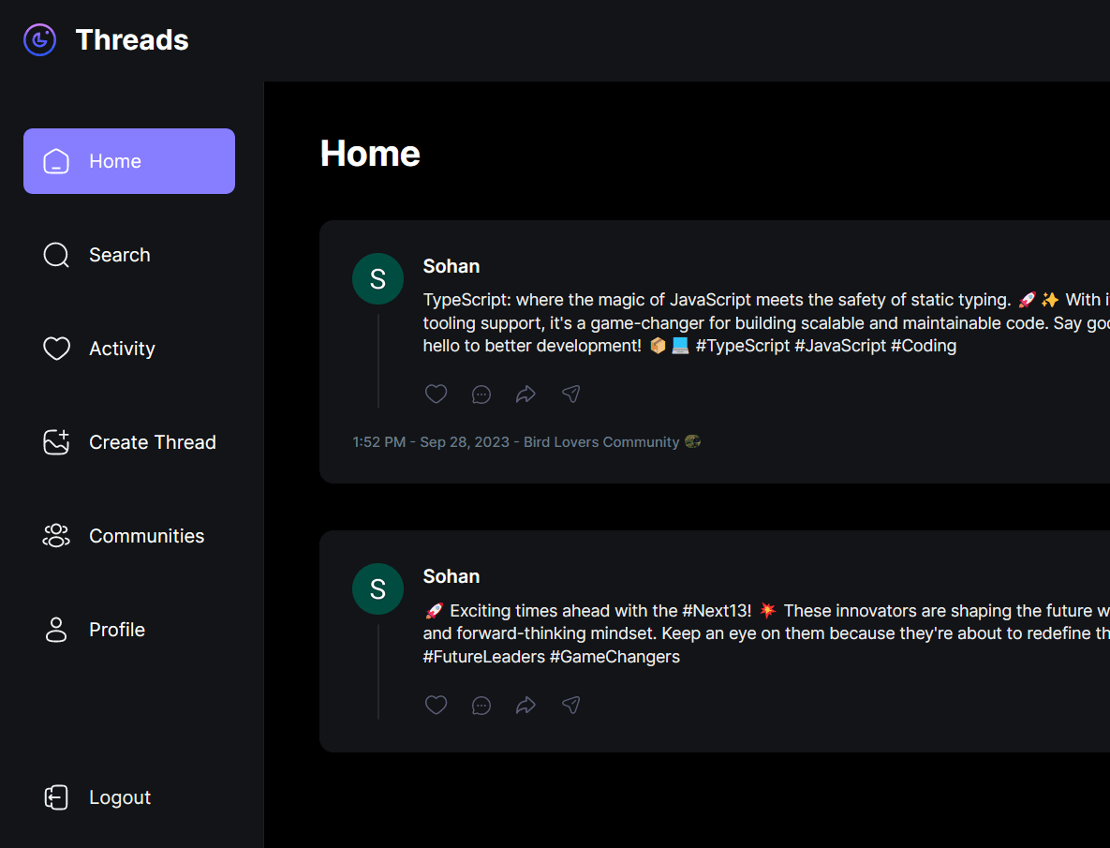Open Sohan's profile from the TypeScript post name

tap(451, 266)
